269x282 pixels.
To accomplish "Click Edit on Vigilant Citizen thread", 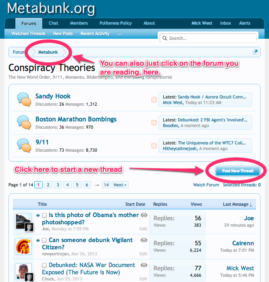I will click(143, 254).
